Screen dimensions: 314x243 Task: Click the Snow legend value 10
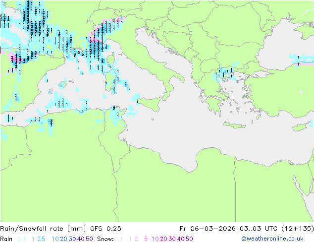click(x=155, y=239)
